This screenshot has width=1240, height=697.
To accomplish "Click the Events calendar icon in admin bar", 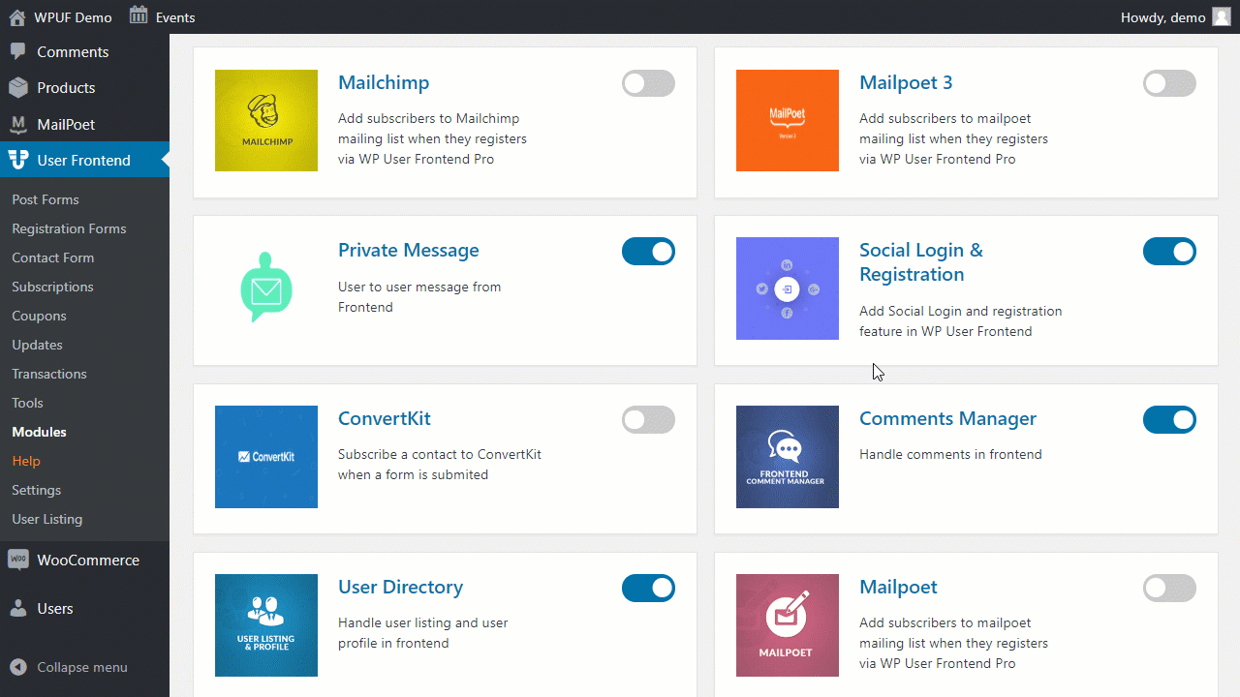I will click(139, 15).
